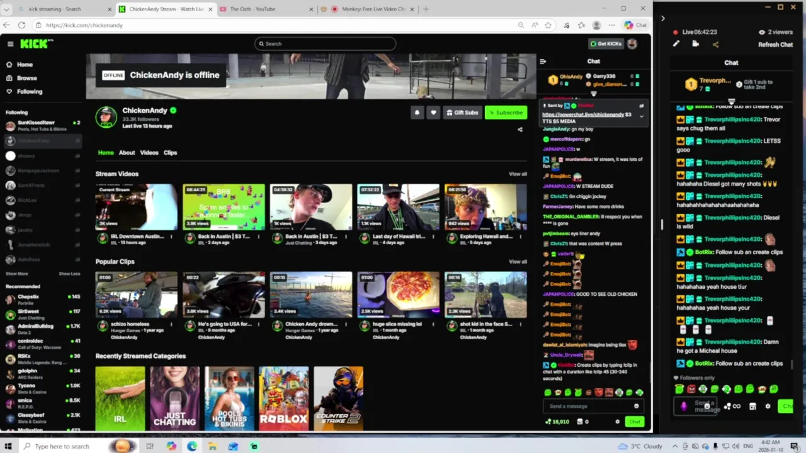Image resolution: width=806 pixels, height=453 pixels.
Task: Click View all for Popular Clips
Action: pyautogui.click(x=518, y=262)
